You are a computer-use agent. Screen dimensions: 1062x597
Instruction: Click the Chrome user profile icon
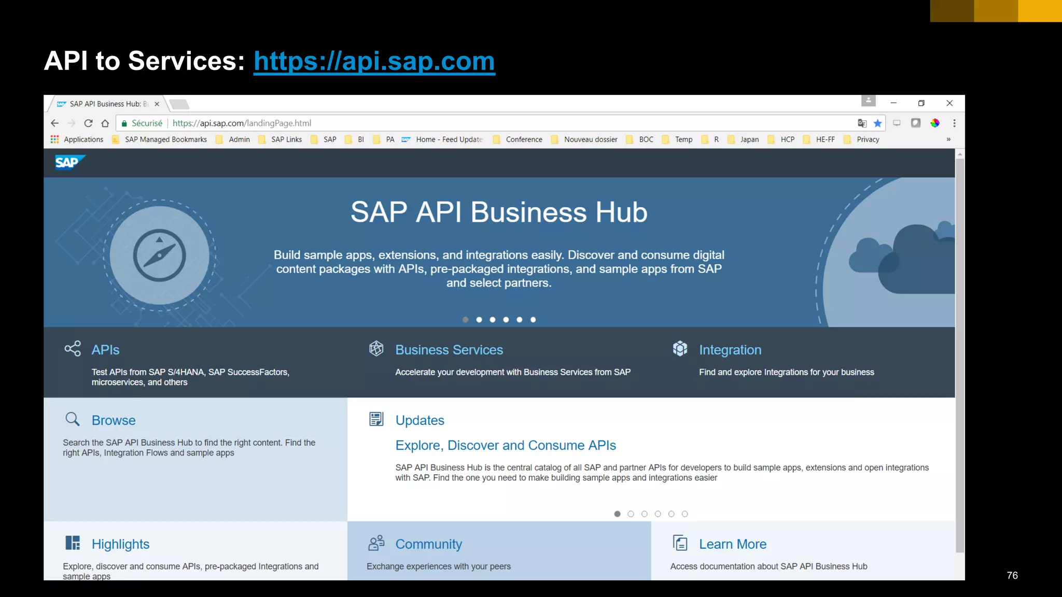[x=868, y=101]
